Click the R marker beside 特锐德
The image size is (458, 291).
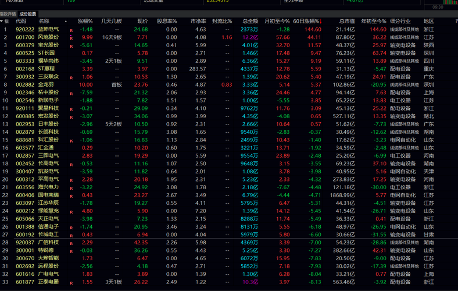[71, 251]
